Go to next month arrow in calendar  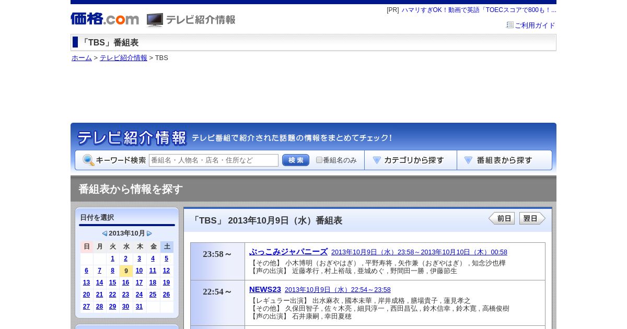click(x=149, y=233)
